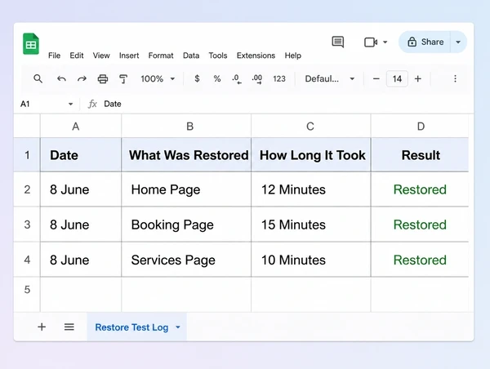Select column B header

tap(186, 127)
